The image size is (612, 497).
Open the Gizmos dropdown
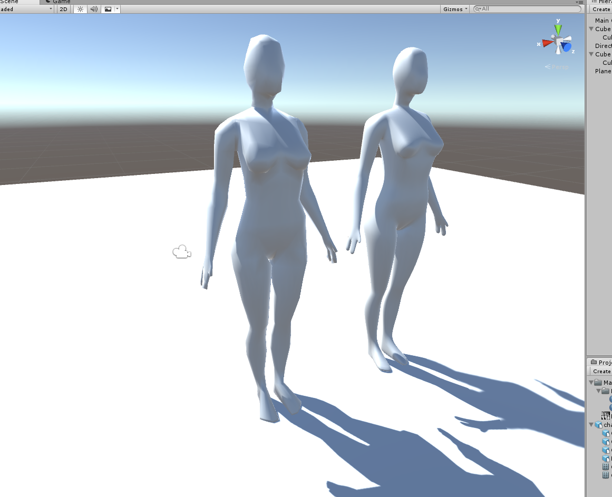[455, 9]
